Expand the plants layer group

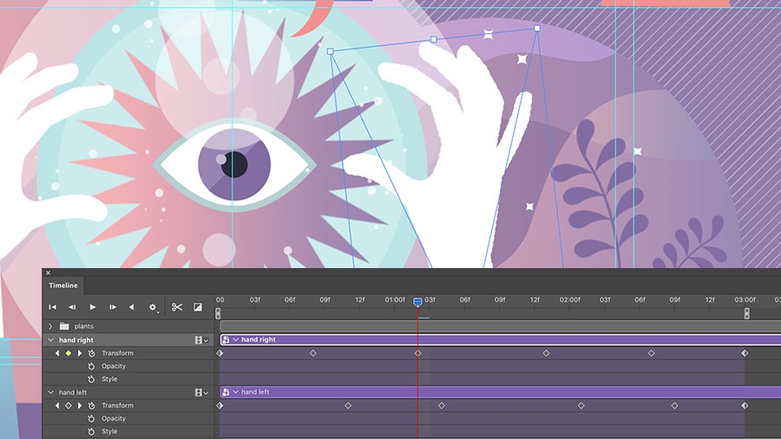[x=50, y=326]
